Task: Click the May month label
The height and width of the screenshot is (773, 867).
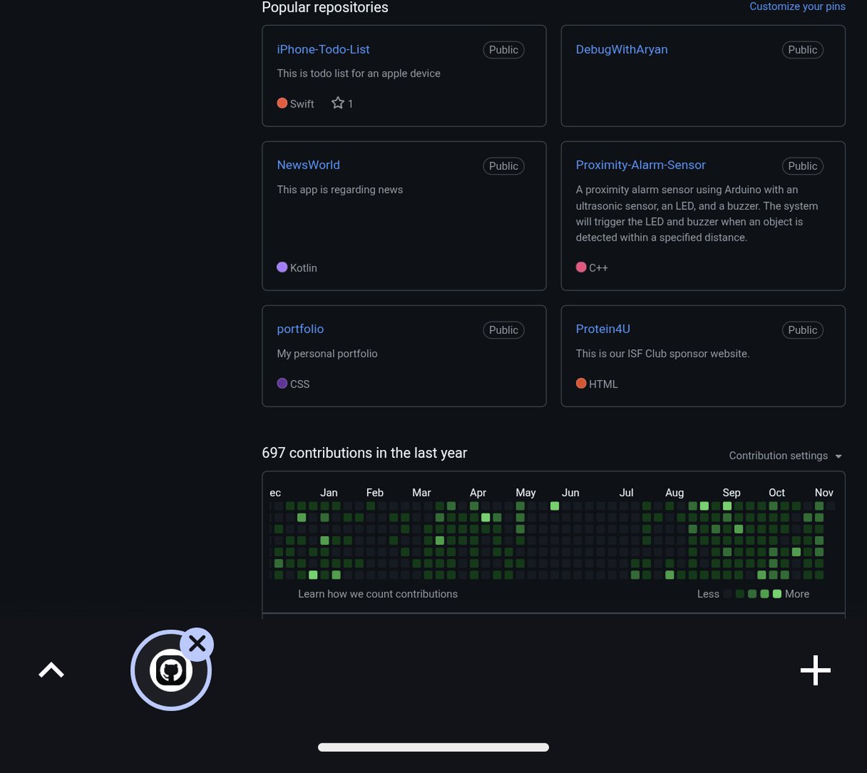Action: (x=525, y=493)
